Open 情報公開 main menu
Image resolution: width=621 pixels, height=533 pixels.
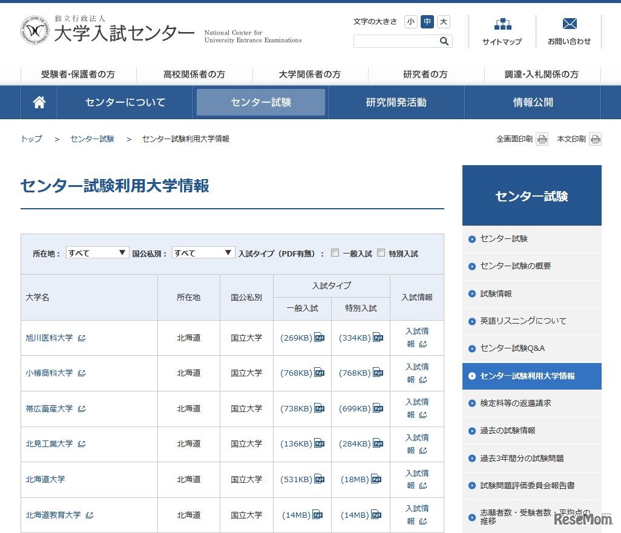coord(533,102)
